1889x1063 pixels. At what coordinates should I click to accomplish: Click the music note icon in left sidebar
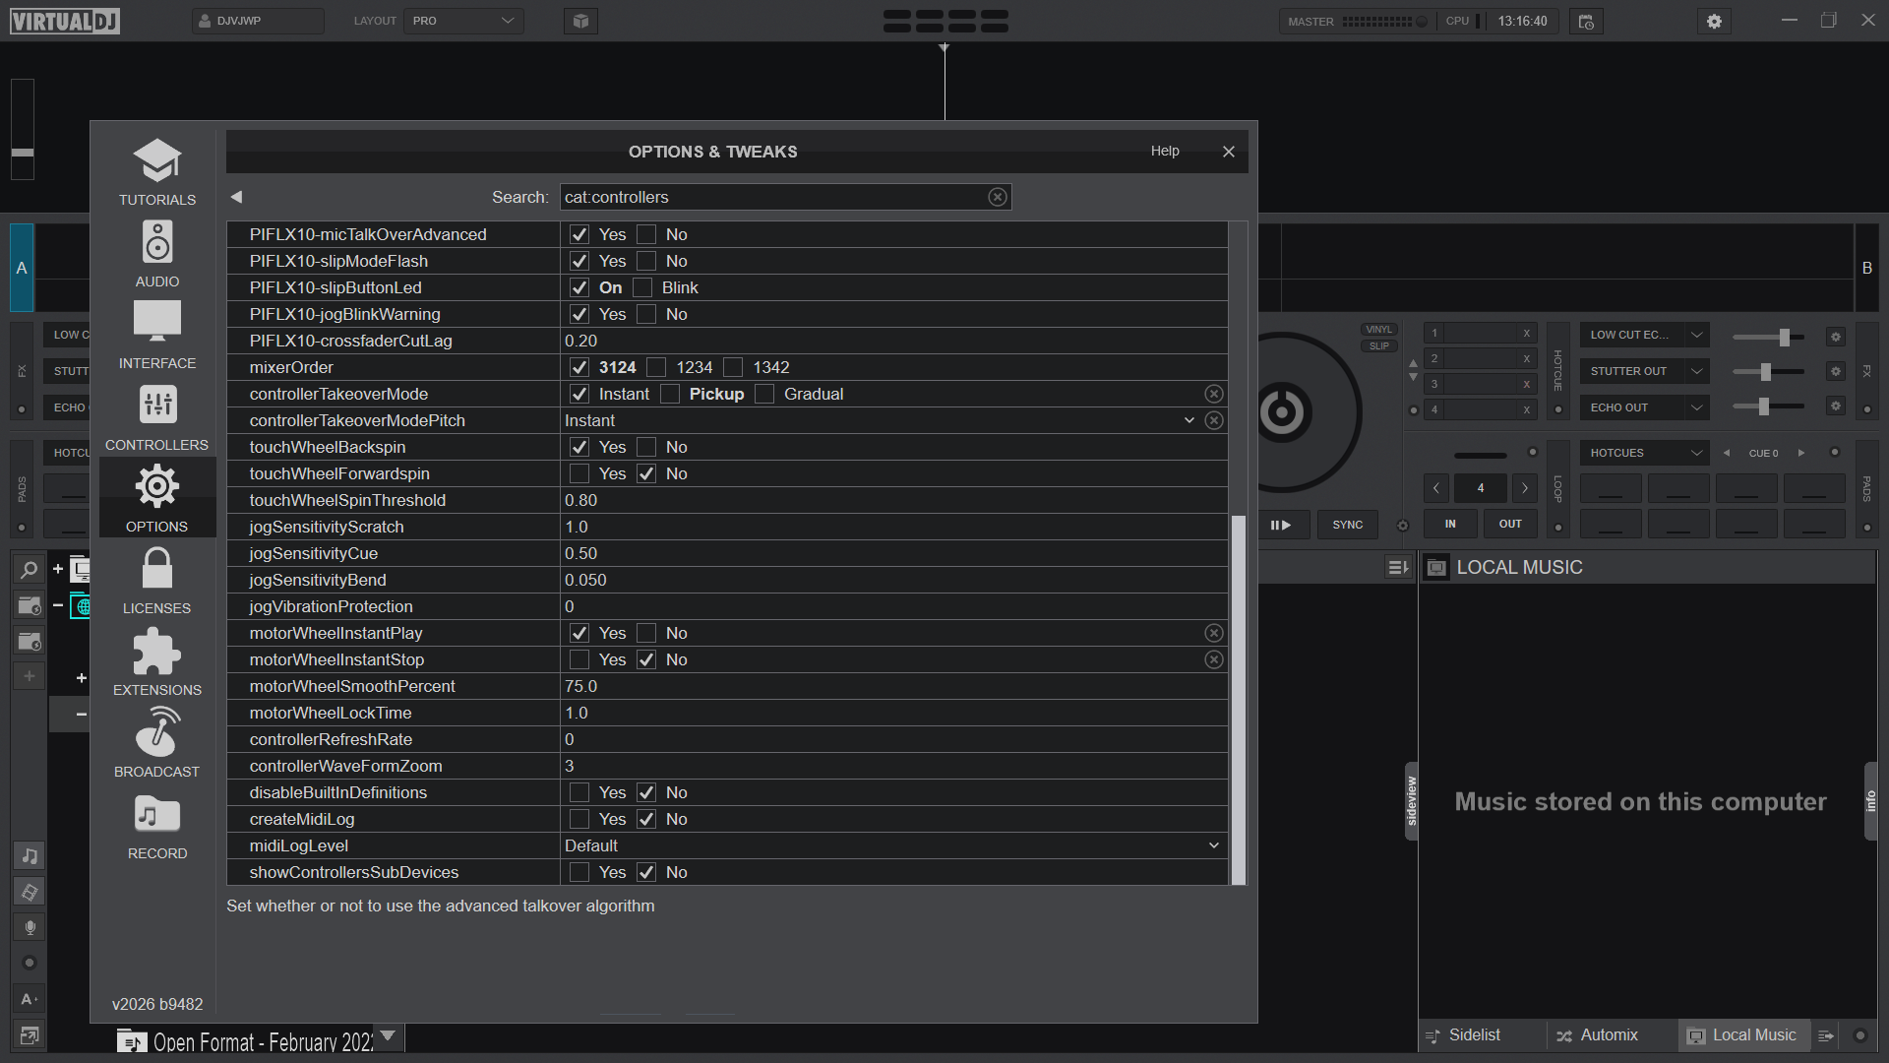click(30, 856)
